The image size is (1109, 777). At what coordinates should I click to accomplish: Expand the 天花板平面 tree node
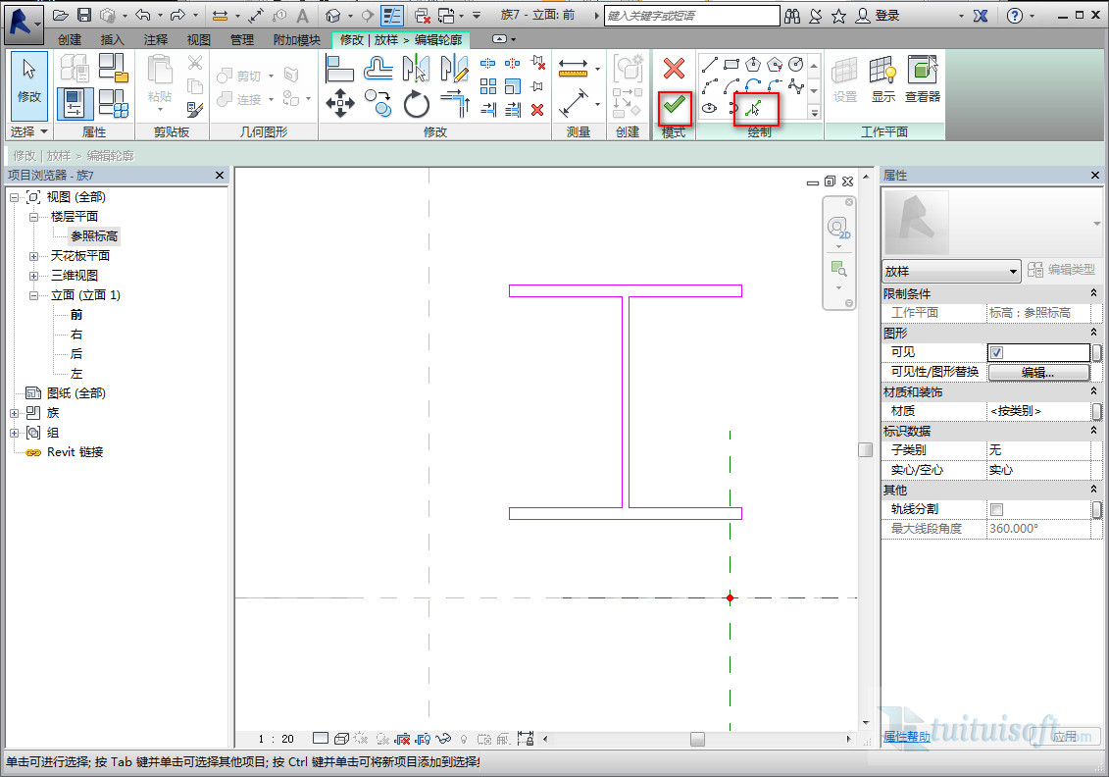[33, 256]
